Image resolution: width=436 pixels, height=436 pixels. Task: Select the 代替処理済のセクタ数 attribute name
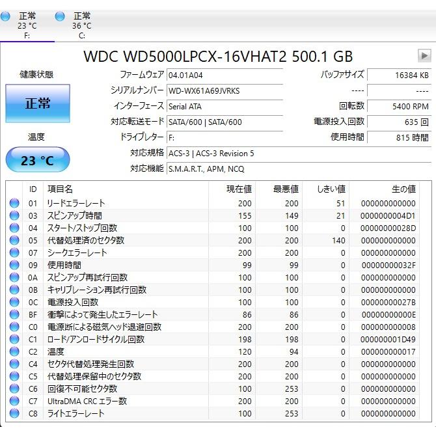(x=86, y=240)
